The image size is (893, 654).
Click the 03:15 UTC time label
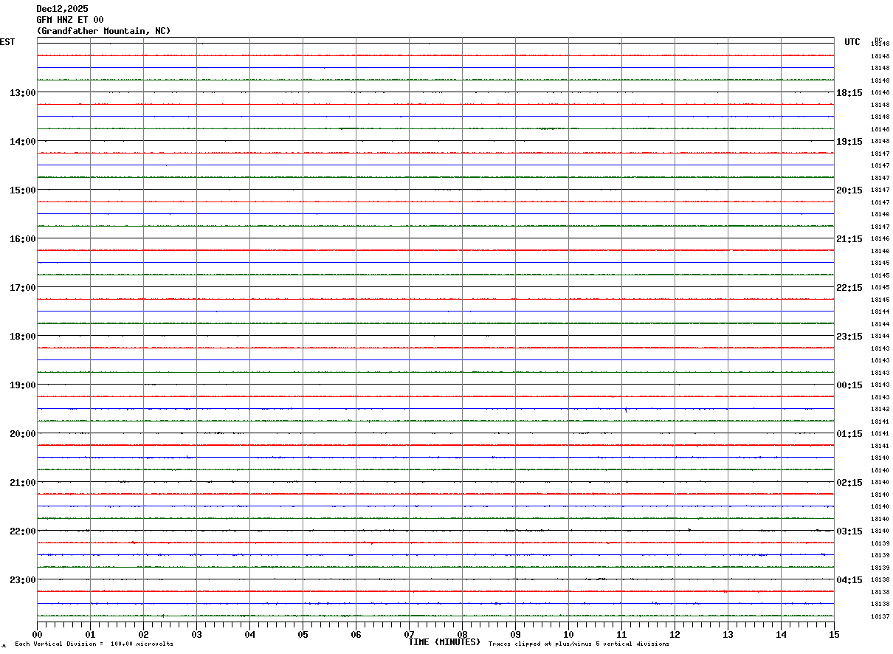(849, 531)
